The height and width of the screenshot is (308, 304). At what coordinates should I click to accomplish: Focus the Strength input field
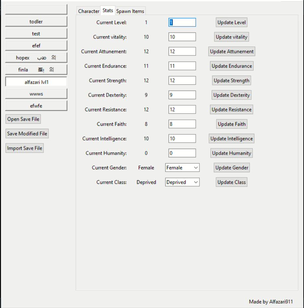182,81
